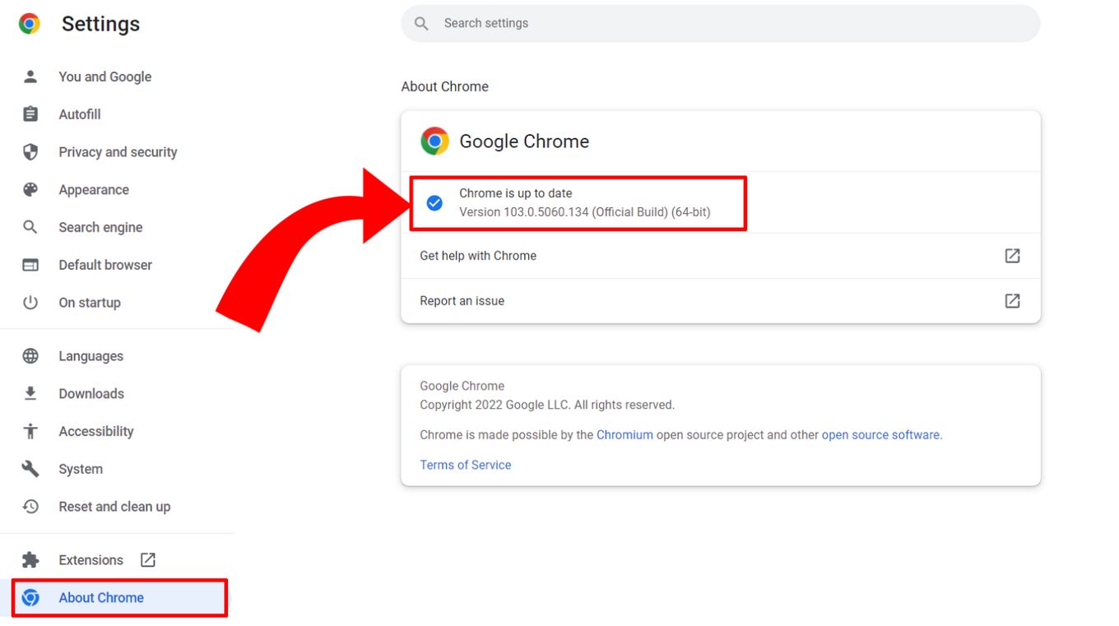Select Privacy and security from the sidebar
Viewport: 1119px width, 626px height.
click(x=118, y=151)
